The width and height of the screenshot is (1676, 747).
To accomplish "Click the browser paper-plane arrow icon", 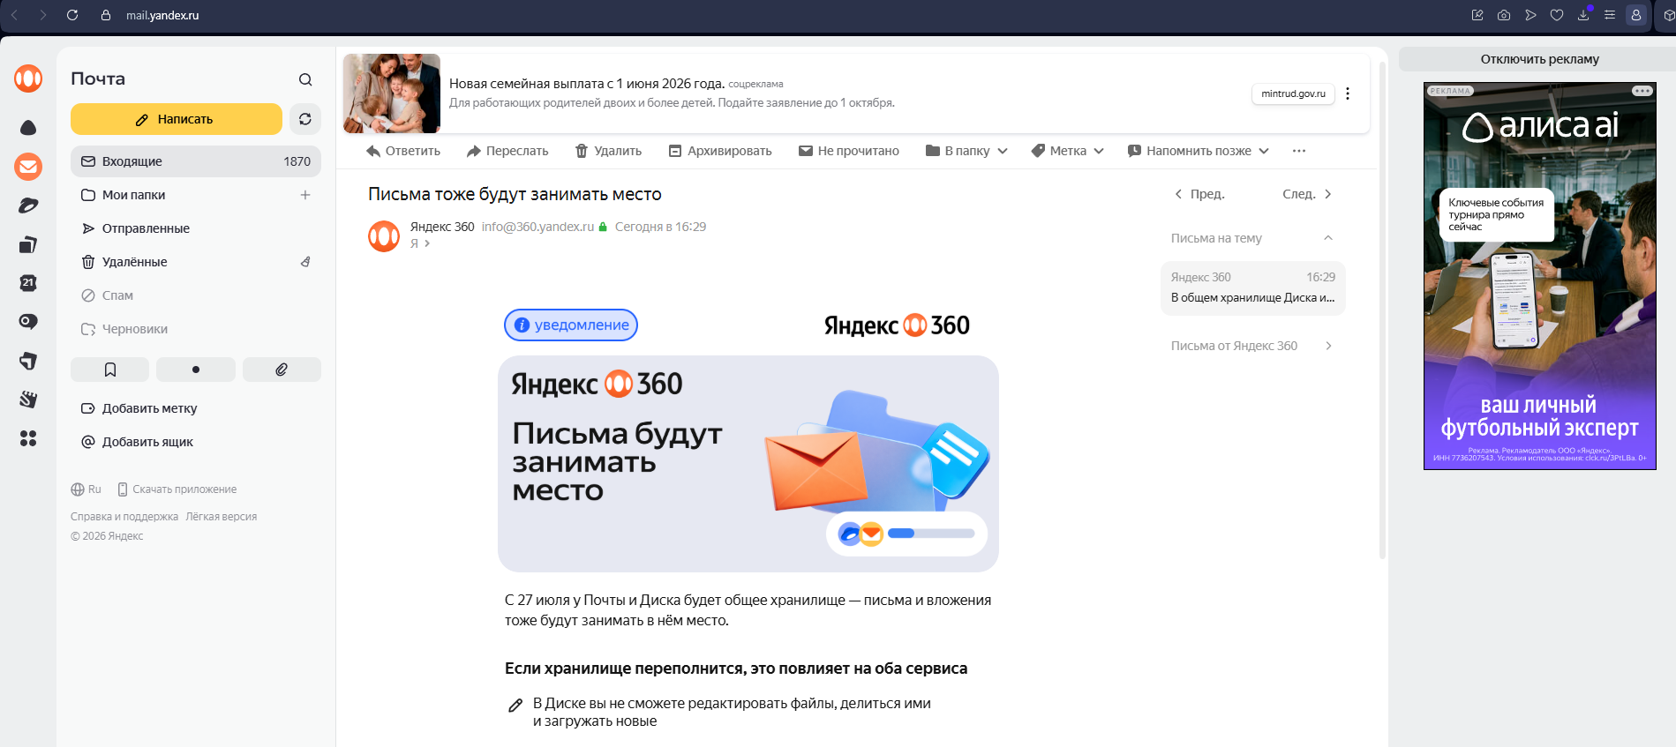I will [x=1530, y=15].
